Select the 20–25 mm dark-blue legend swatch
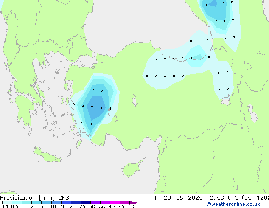The height and width of the screenshot is (208, 269). (x=76, y=202)
